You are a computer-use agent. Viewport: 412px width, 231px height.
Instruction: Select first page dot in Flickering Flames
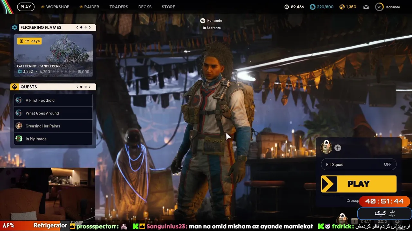click(x=81, y=27)
